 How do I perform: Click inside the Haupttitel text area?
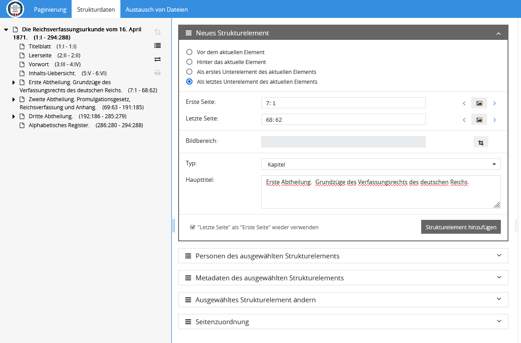381,192
